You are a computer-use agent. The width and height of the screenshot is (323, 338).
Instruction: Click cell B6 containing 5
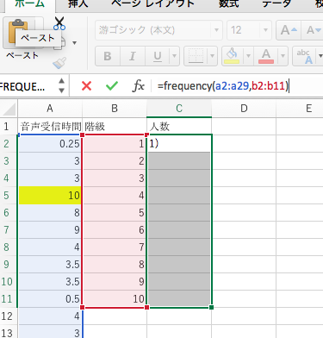pos(115,213)
